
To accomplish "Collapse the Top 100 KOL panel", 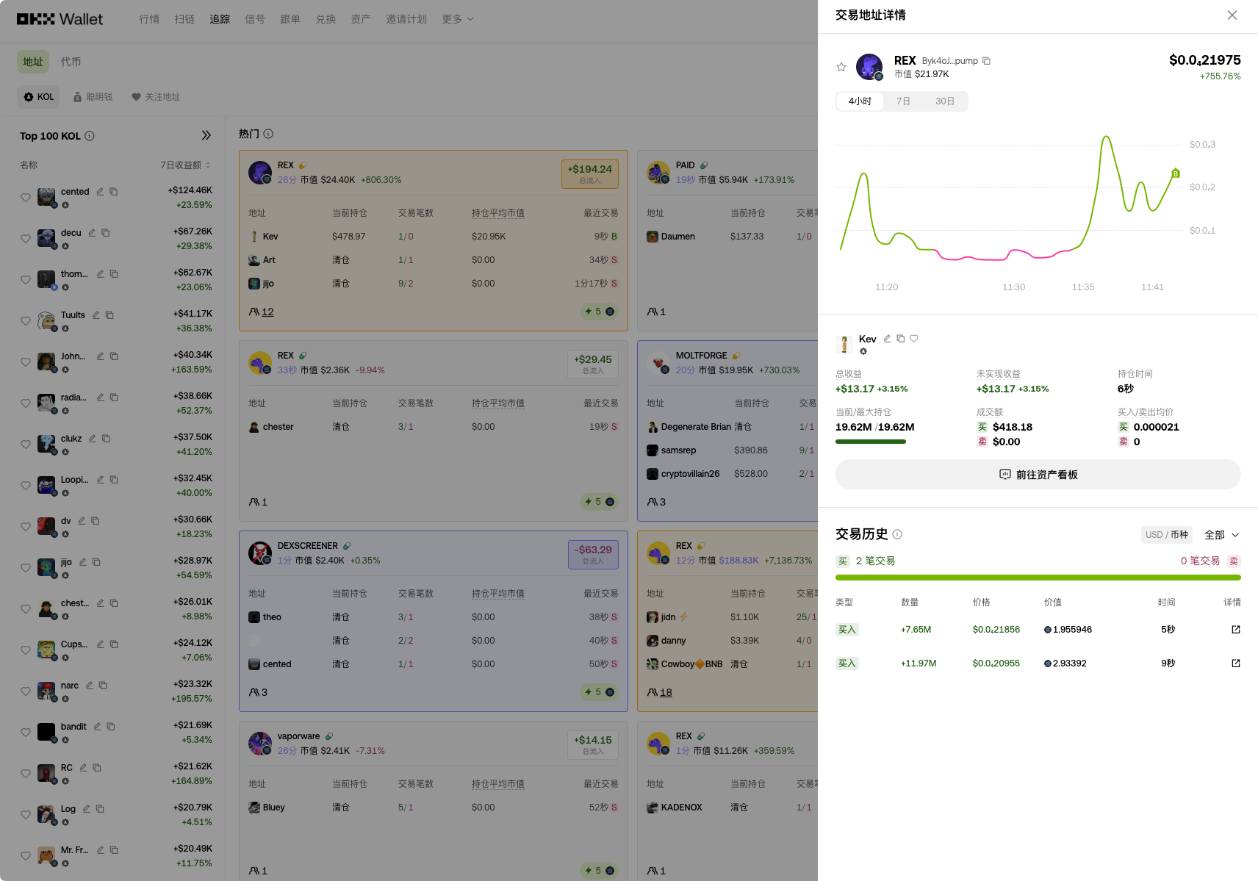I will click(206, 135).
